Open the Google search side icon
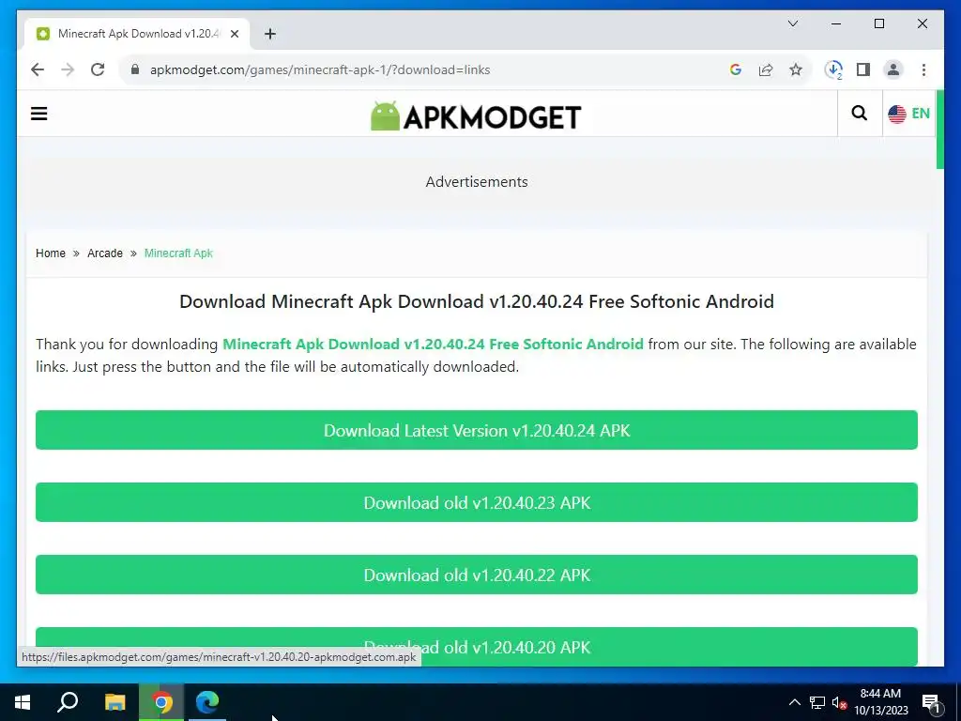Viewport: 961px width, 721px height. coord(736,69)
